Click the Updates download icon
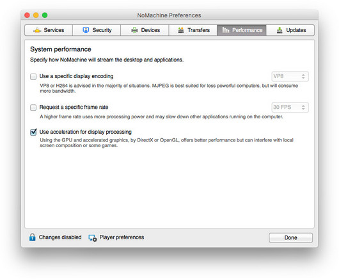The width and height of the screenshot is (339, 279). tap(280, 30)
